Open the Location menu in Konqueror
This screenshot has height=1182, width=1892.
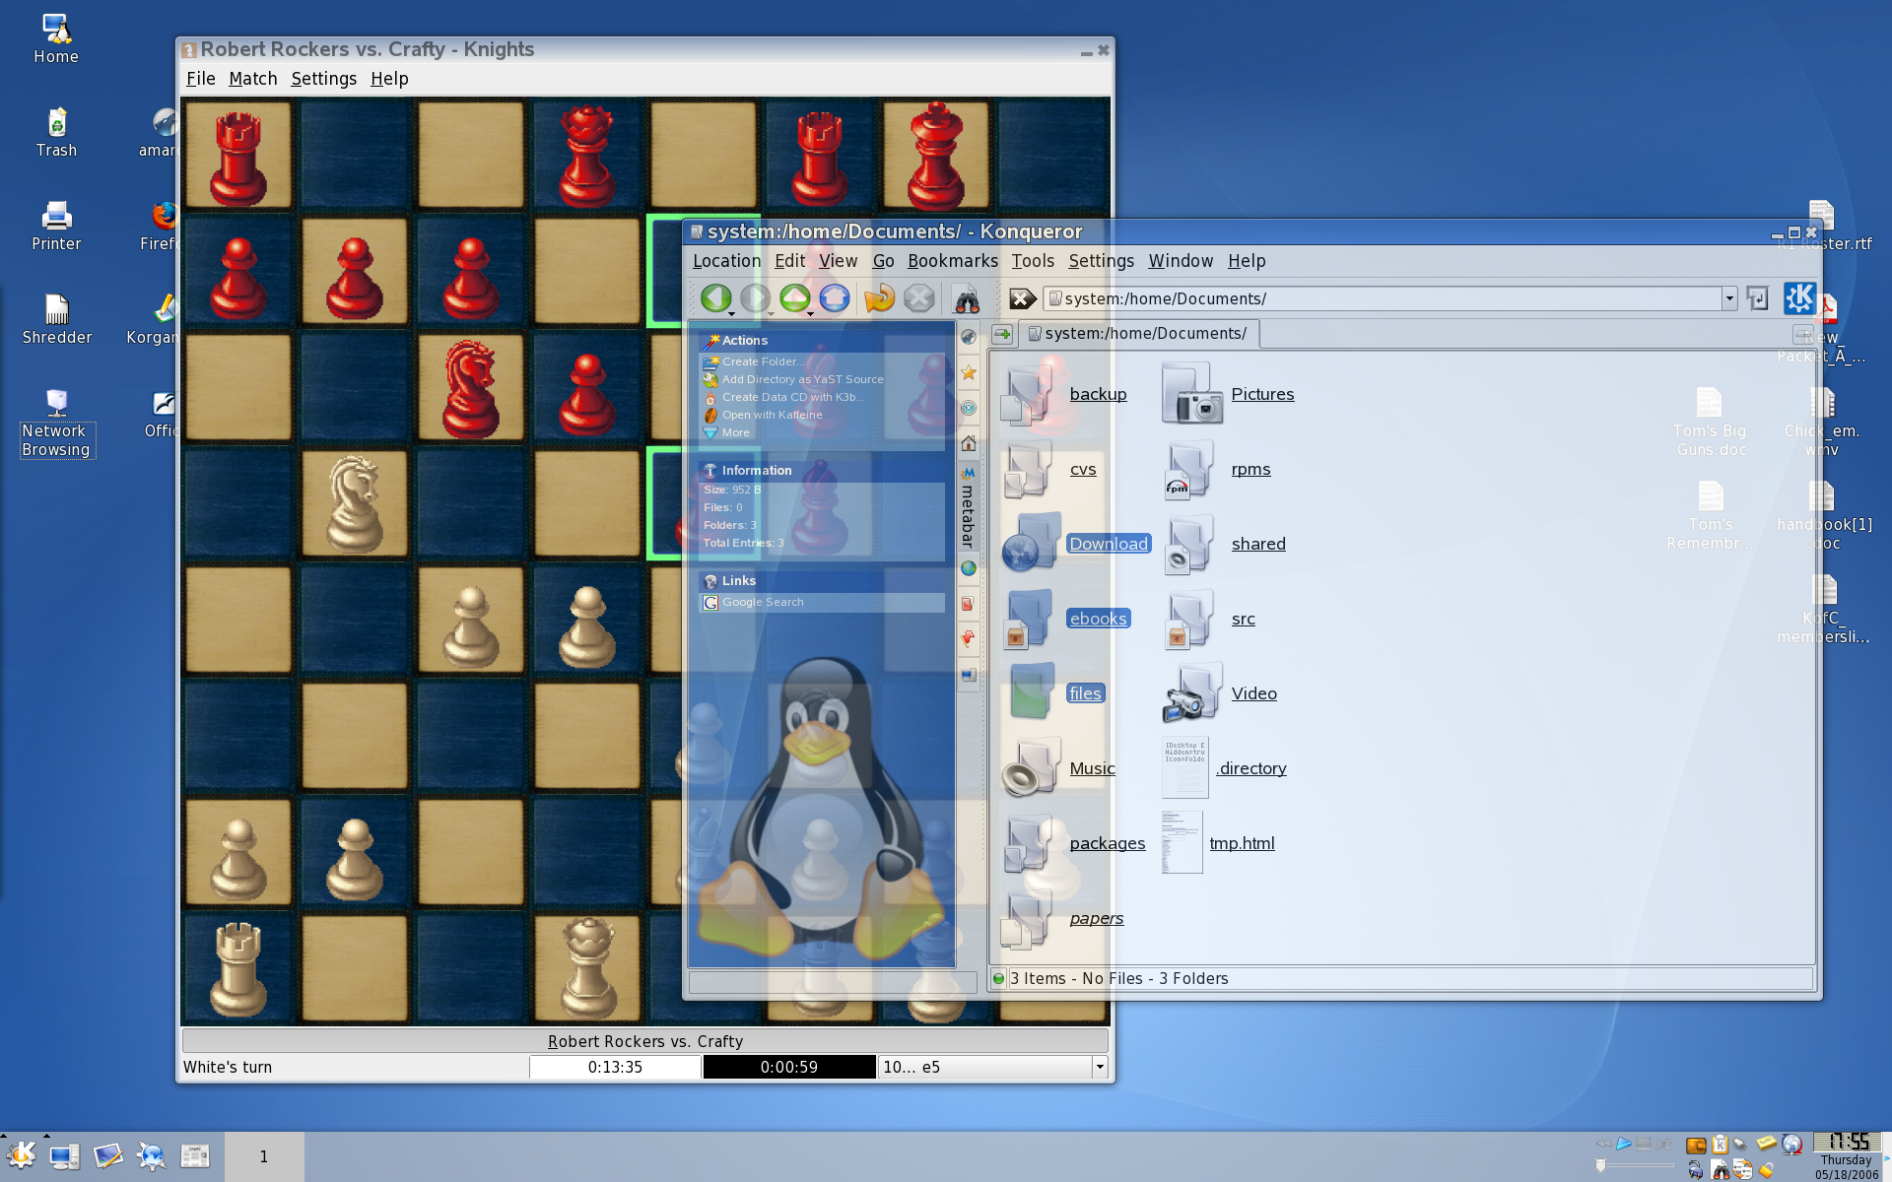tap(726, 261)
